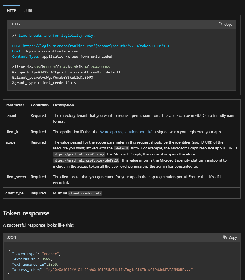Click the Token response heading
The image size is (245, 280).
click(26, 213)
